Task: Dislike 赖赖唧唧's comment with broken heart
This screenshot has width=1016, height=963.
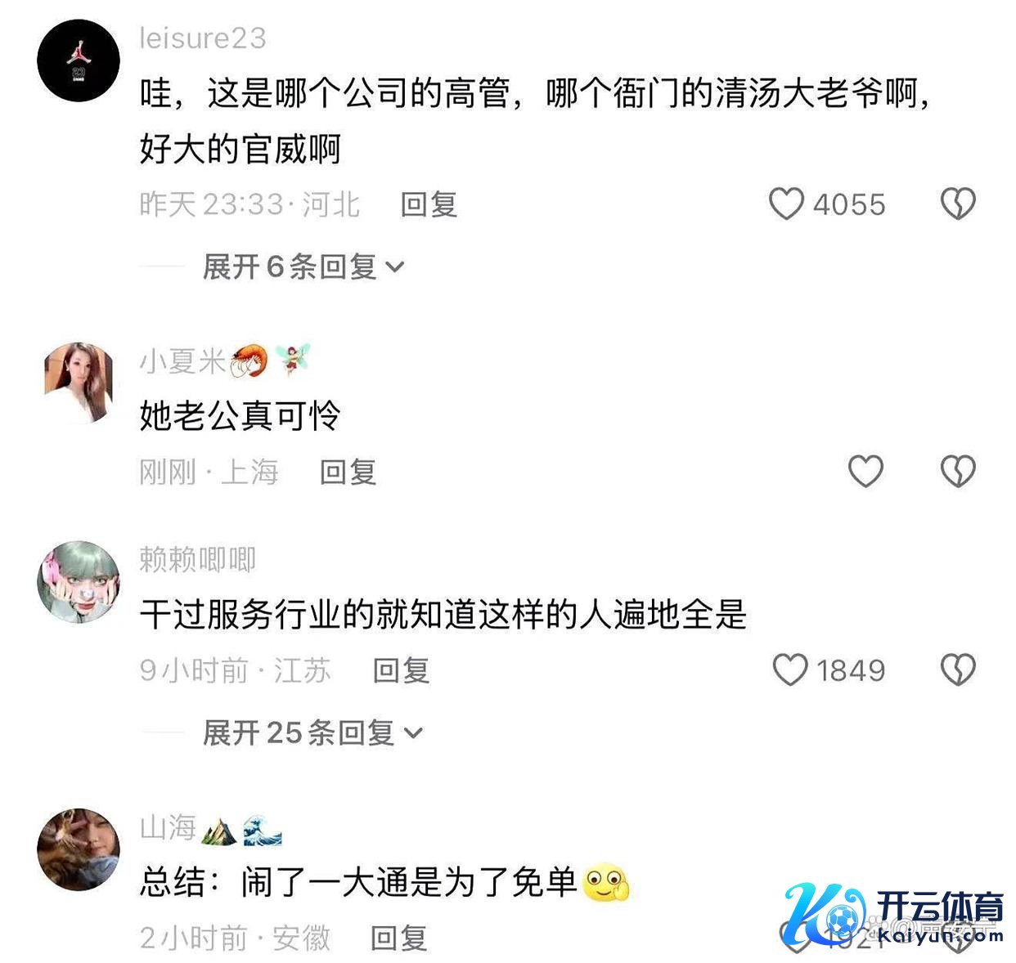Action: (x=958, y=670)
